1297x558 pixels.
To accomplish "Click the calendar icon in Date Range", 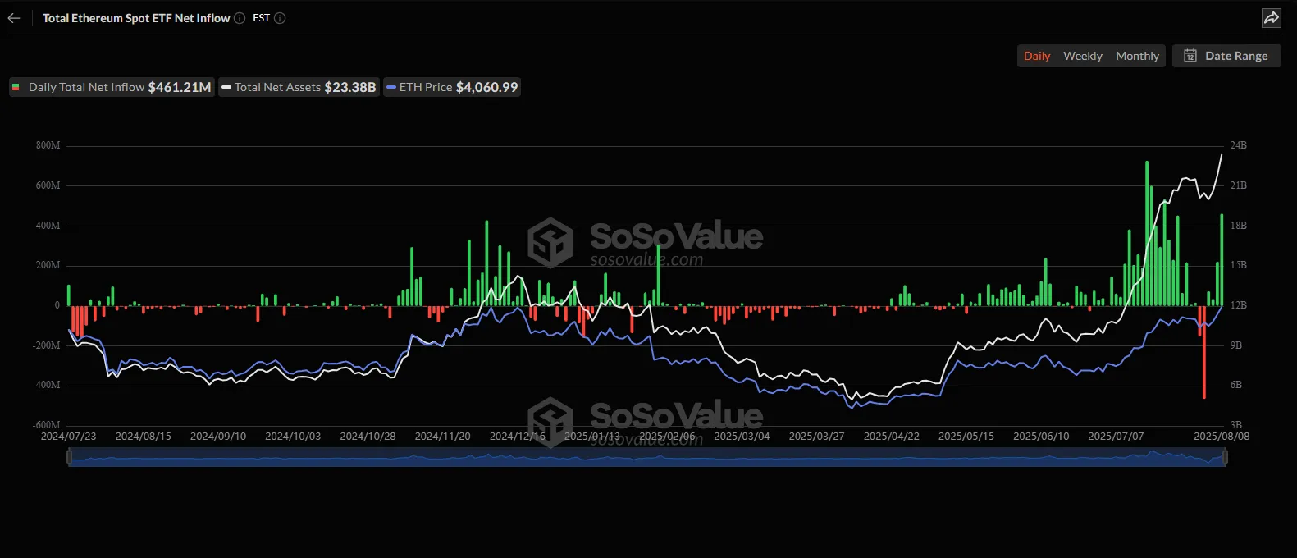I will (x=1190, y=56).
